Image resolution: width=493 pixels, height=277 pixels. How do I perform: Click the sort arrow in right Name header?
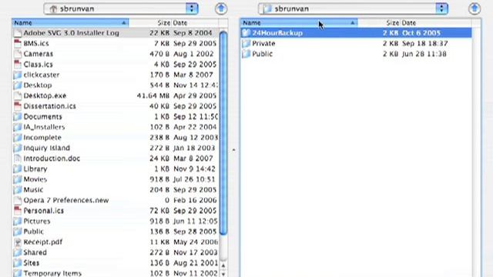[x=353, y=22]
